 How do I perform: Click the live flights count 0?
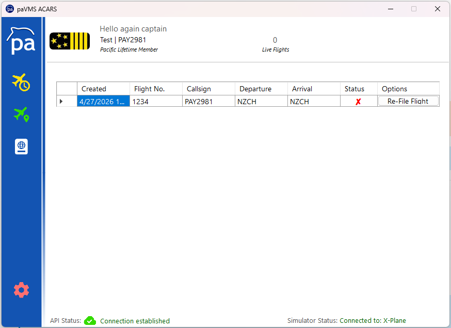[x=275, y=40]
